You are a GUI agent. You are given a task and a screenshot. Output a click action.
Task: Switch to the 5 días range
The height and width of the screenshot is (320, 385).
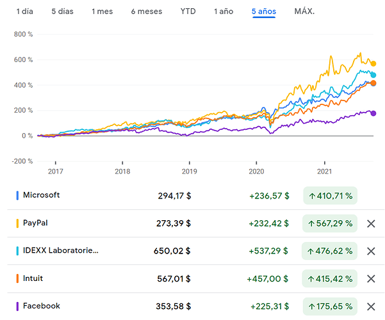point(62,12)
